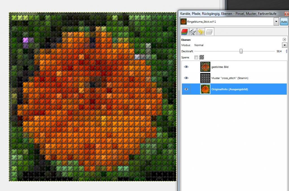Select the gesticktes Bild layer thumbnail
Image resolution: width=289 pixels, height=191 pixels.
[x=205, y=67]
